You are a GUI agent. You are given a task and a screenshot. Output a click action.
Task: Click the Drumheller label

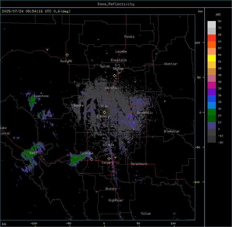pos(172,131)
